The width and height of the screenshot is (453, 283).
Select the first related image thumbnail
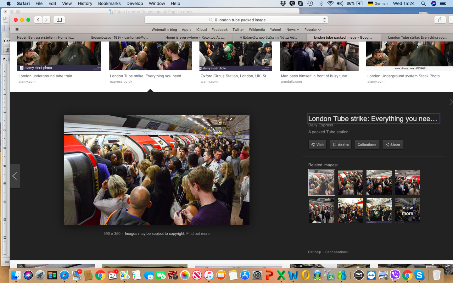click(x=322, y=182)
